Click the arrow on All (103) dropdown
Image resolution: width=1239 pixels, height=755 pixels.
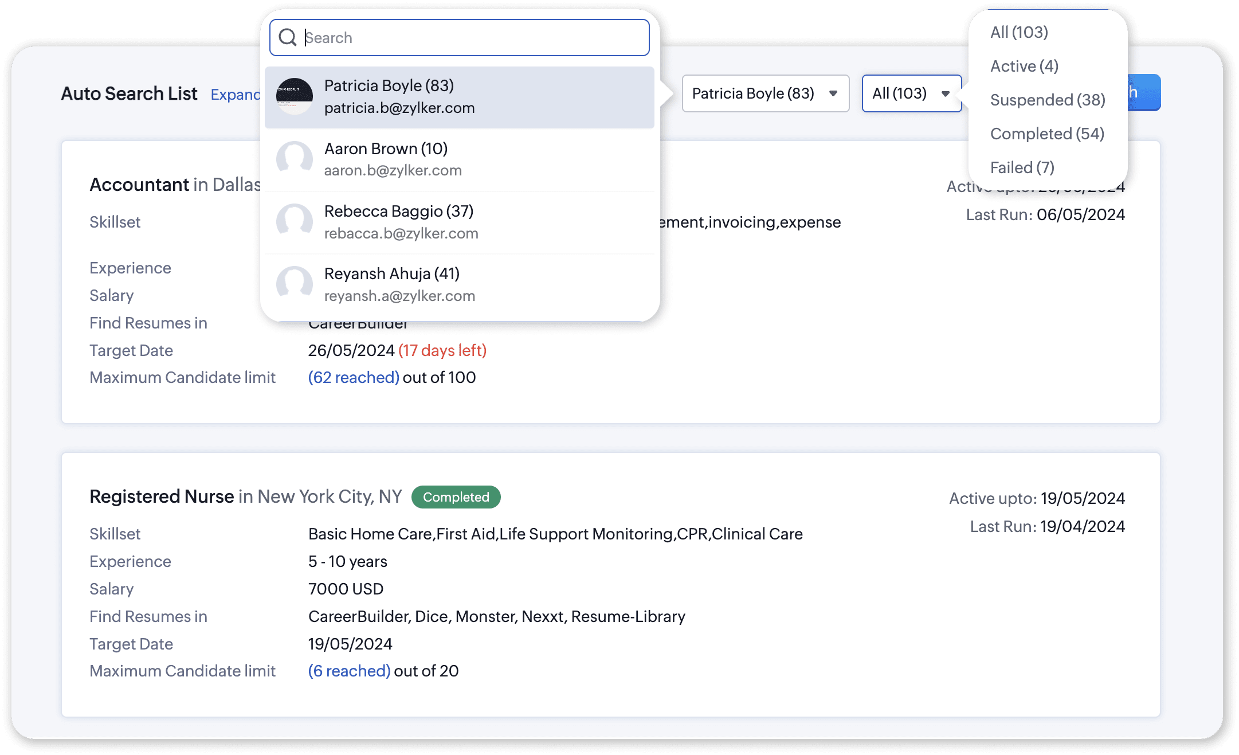tap(945, 93)
